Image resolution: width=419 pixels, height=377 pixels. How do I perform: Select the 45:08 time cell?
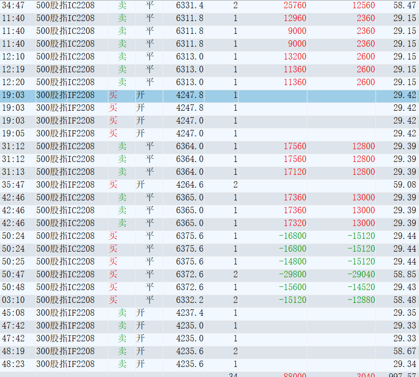pyautogui.click(x=13, y=313)
